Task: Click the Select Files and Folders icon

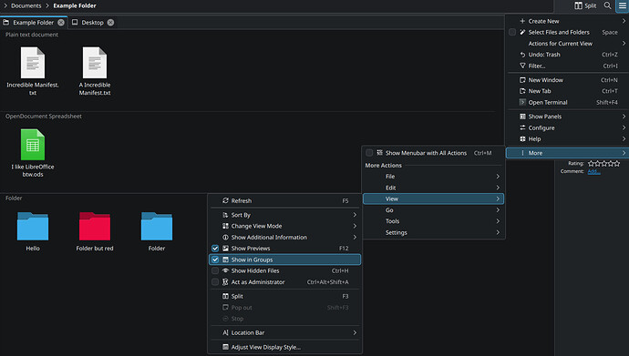Action: (x=522, y=32)
